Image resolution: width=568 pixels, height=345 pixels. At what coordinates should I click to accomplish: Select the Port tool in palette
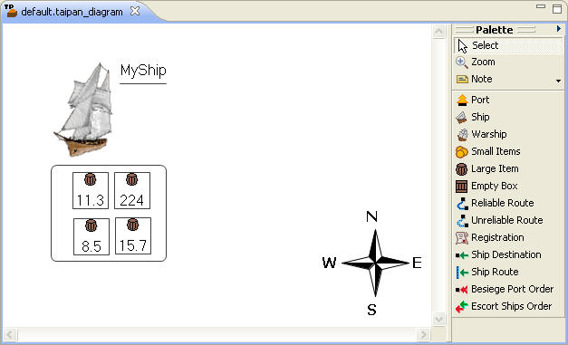pos(507,100)
